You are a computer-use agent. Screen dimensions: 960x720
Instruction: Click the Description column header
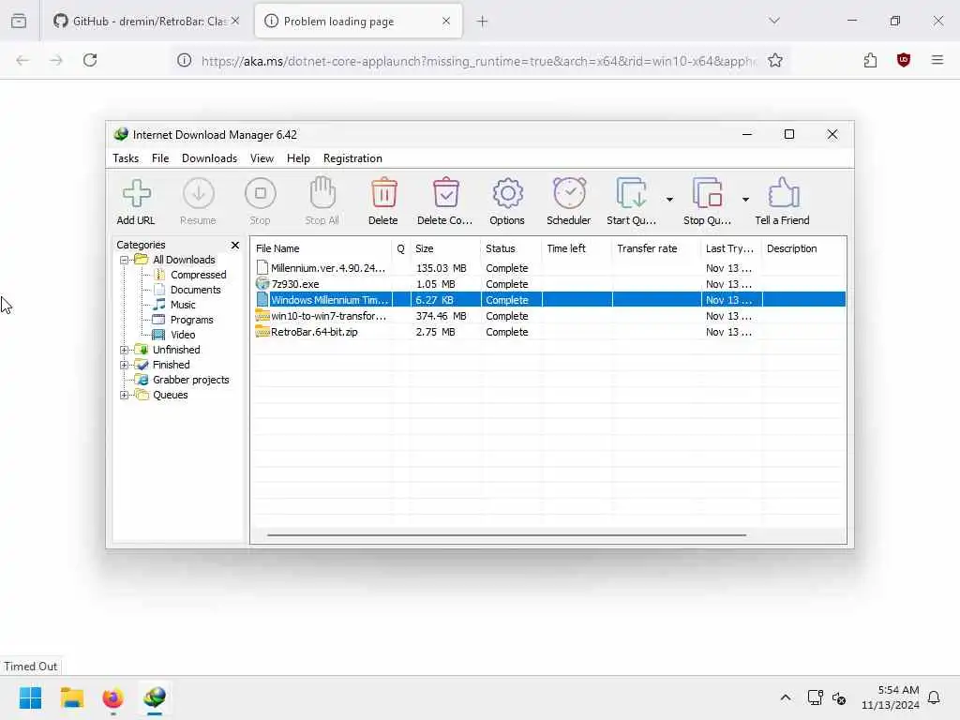(803, 248)
